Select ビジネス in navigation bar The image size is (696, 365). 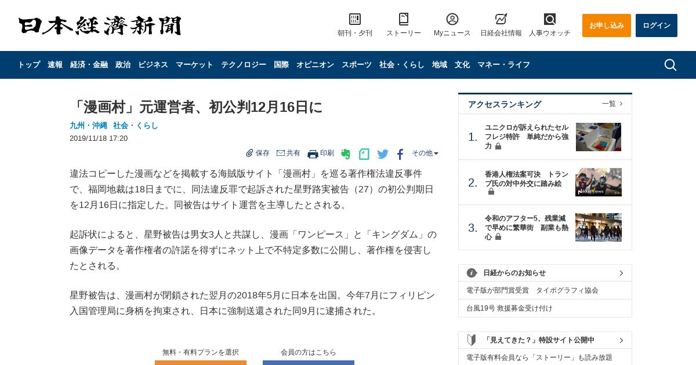(x=153, y=65)
